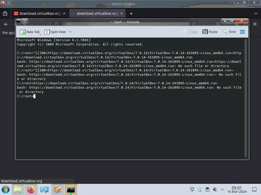Viewport: 261px width, 195px height.
Task: Click the Konsole window menu icon
Action: [18, 21]
